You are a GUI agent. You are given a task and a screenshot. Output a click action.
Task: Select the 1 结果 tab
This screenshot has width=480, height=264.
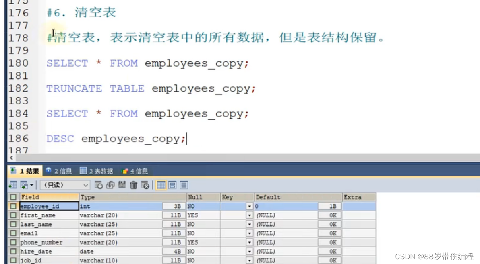pos(24,170)
